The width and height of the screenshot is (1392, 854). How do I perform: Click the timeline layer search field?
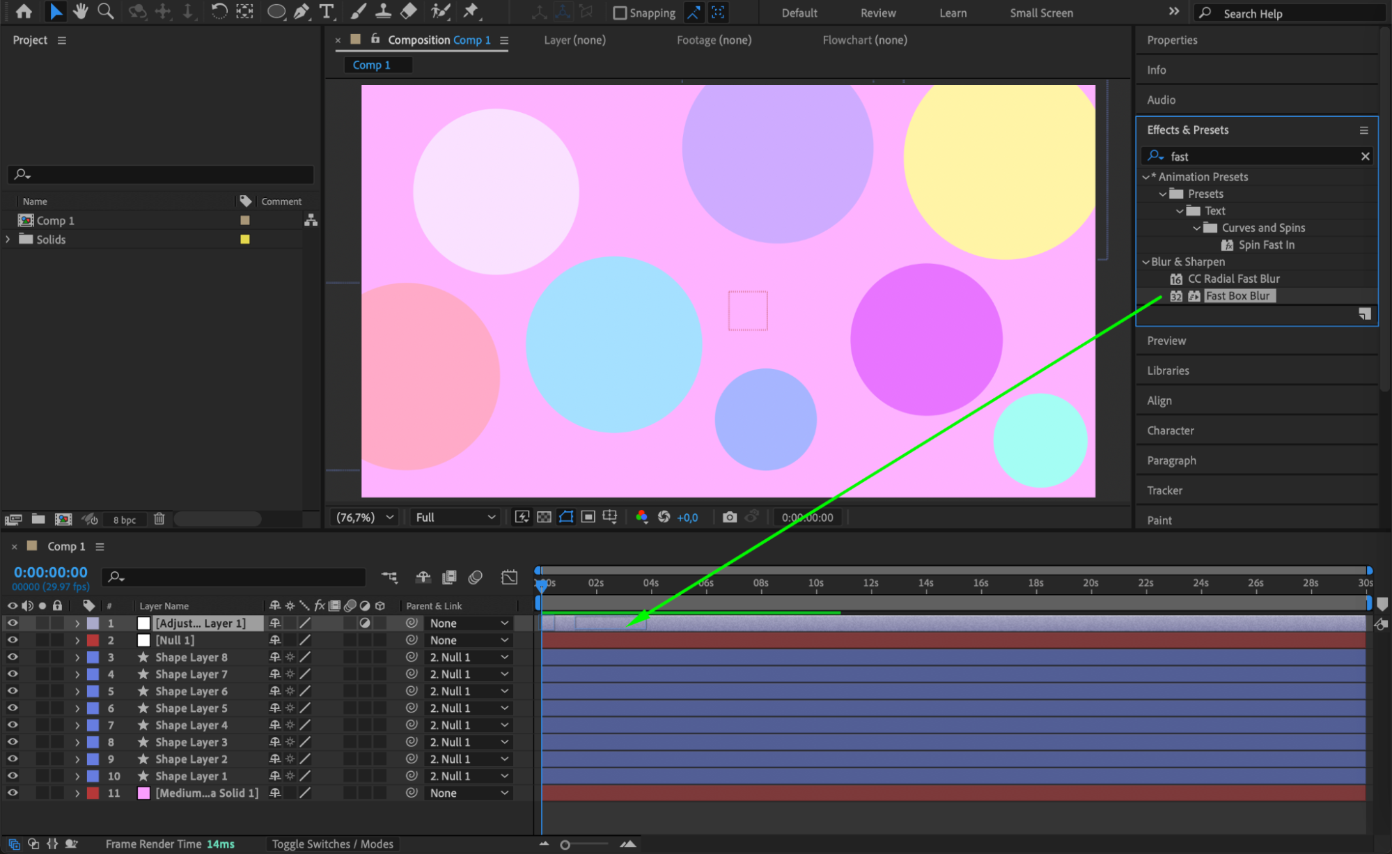coord(234,577)
